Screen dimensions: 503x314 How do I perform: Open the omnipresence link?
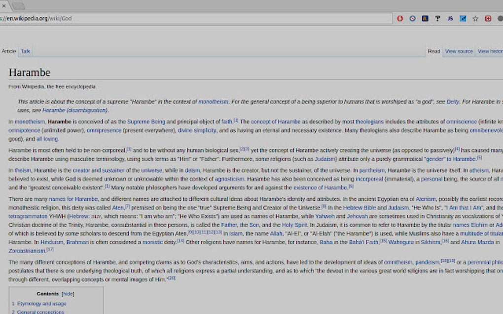tap(104, 130)
